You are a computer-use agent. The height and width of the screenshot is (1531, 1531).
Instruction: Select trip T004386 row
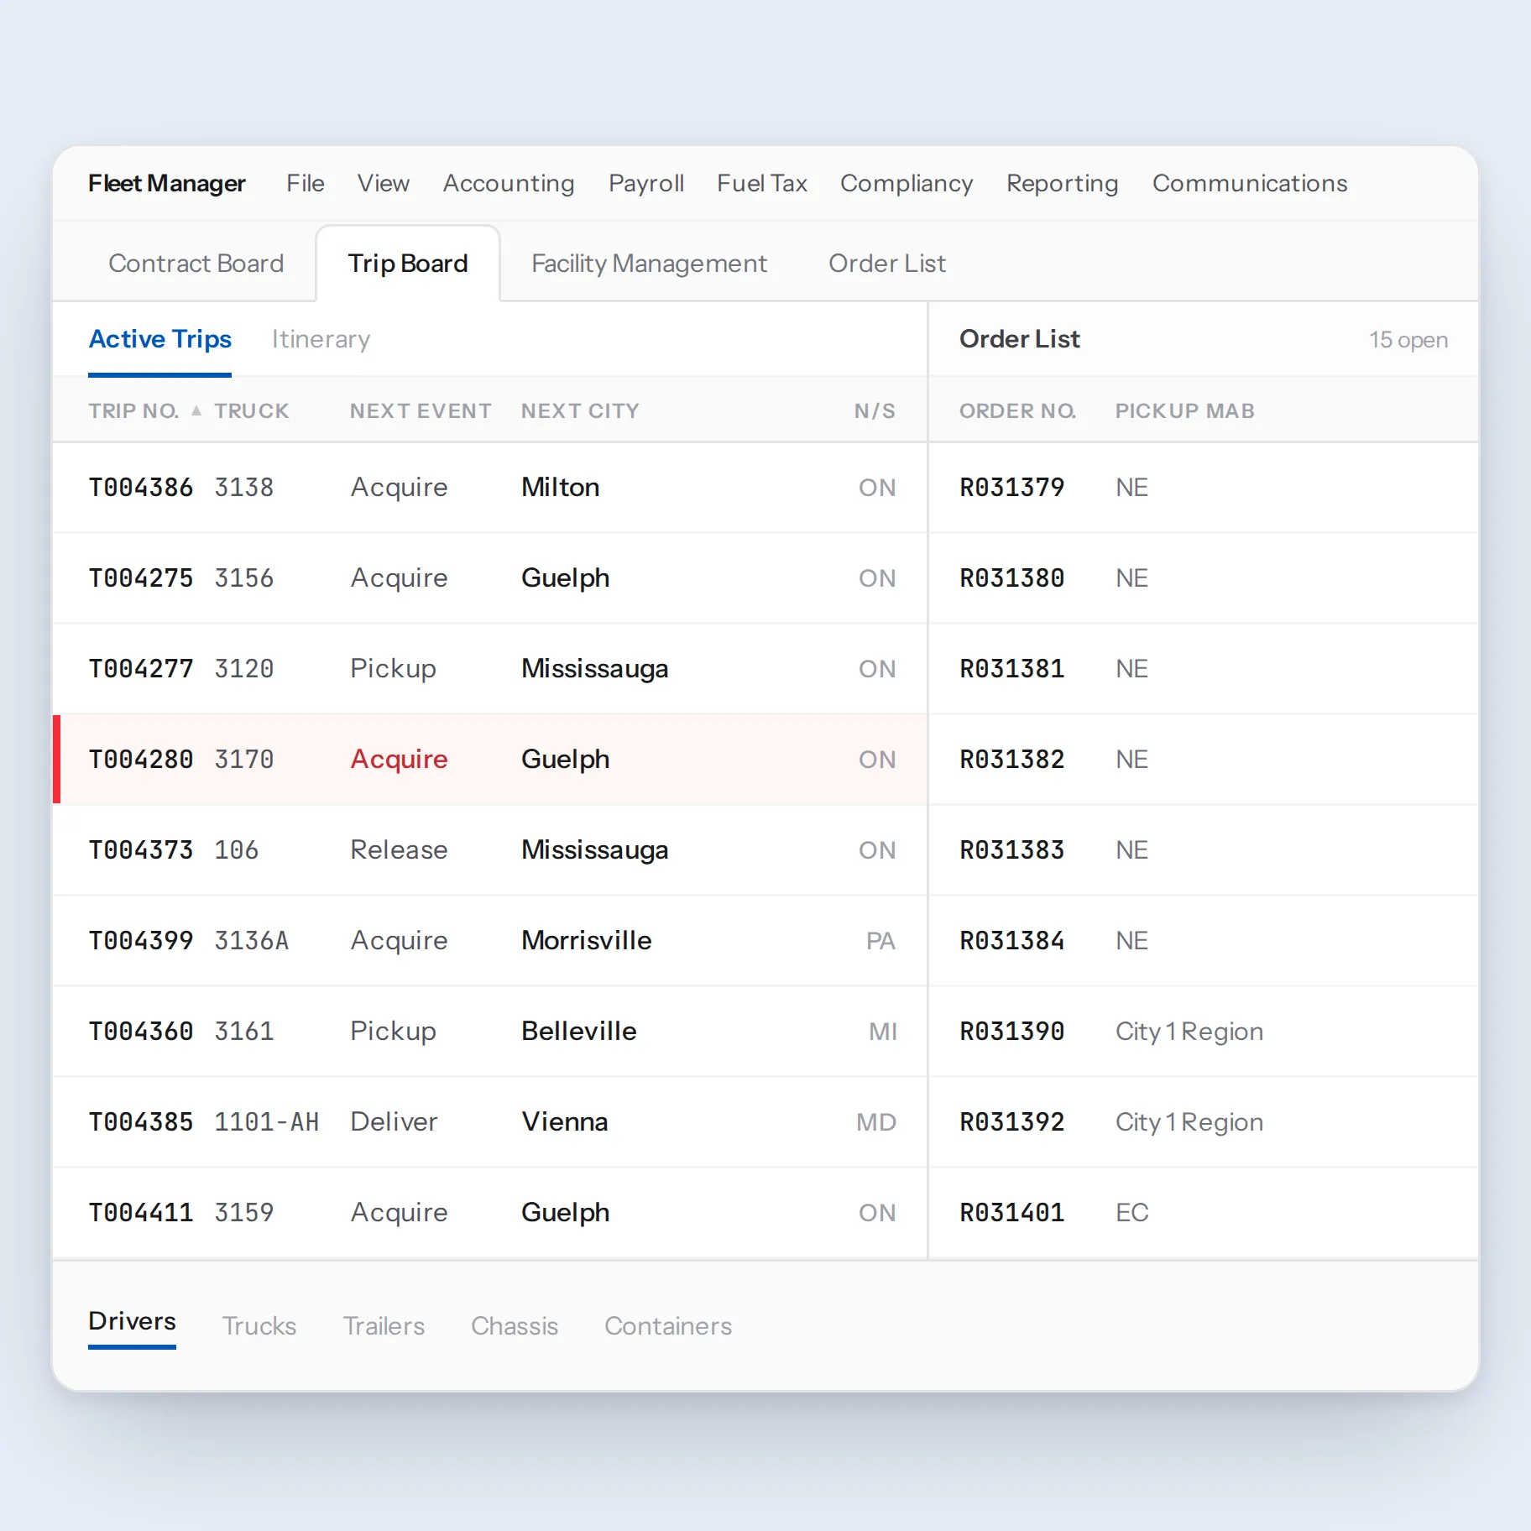coord(490,488)
